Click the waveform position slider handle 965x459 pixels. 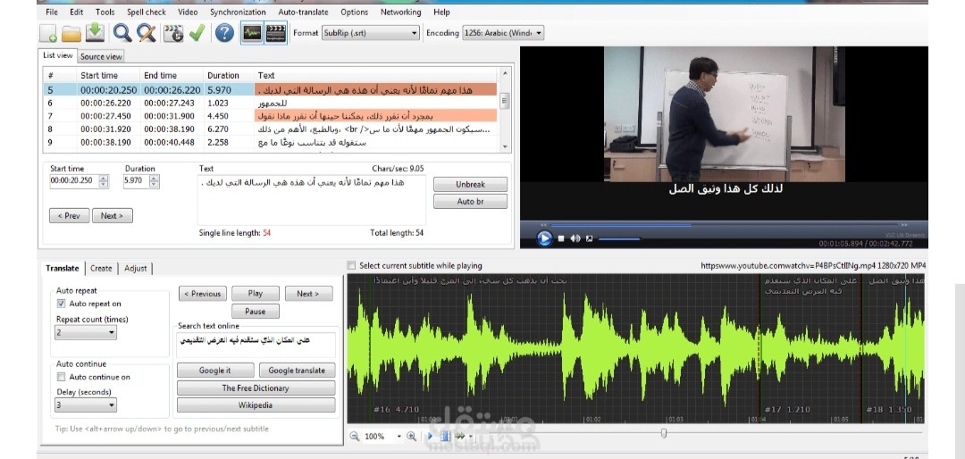[x=663, y=434]
